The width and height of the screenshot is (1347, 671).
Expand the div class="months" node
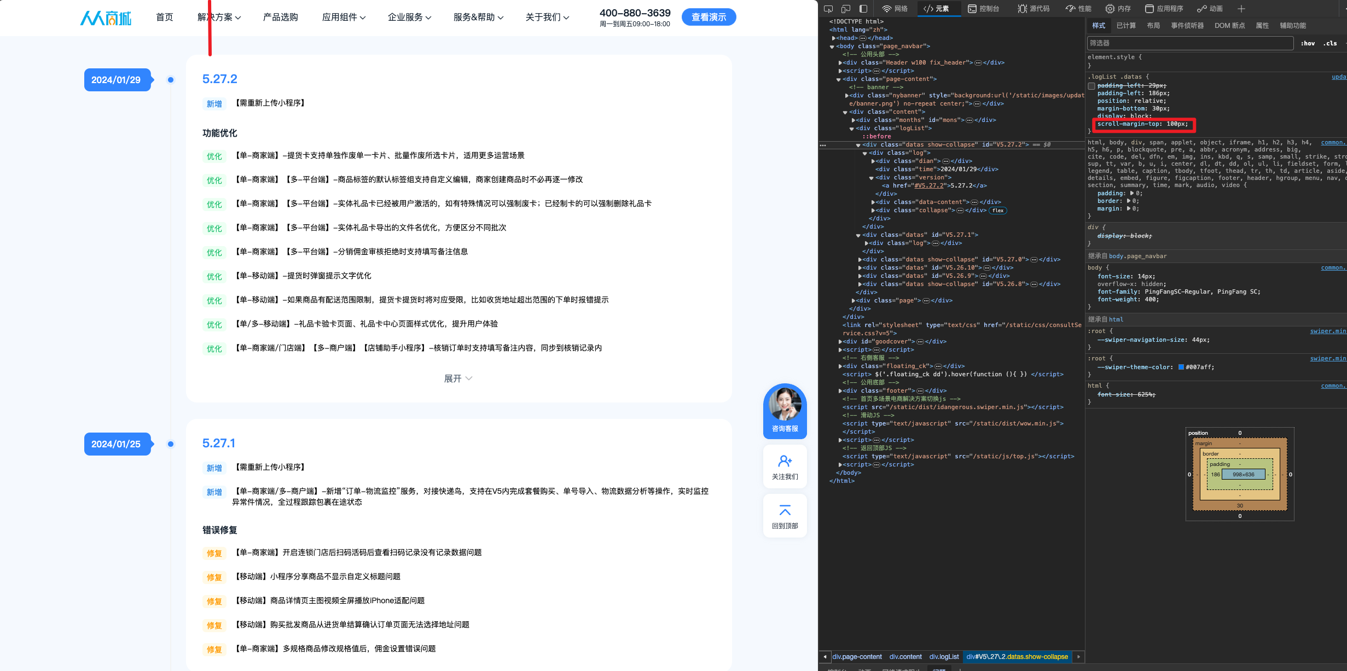click(854, 120)
